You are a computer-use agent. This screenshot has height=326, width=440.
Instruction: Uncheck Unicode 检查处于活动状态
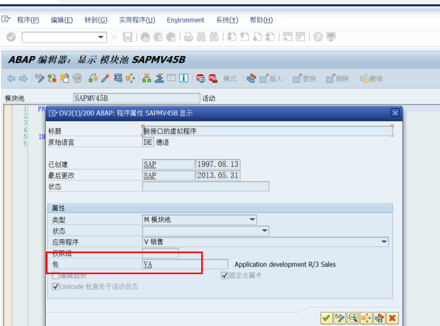pos(55,286)
